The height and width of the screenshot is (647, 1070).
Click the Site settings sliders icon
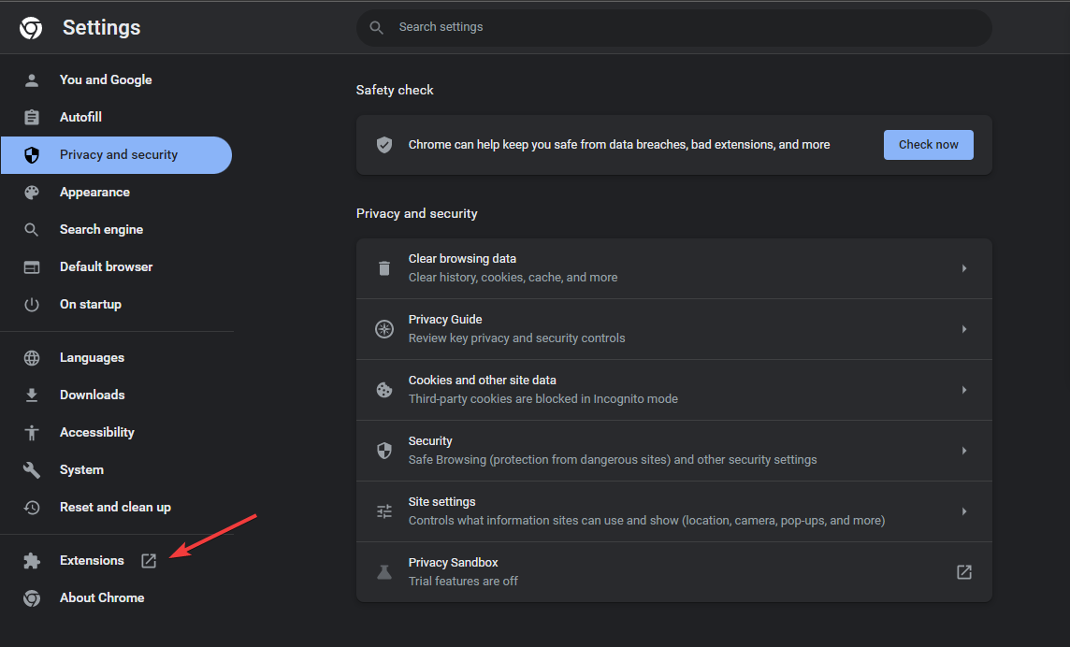click(x=384, y=511)
